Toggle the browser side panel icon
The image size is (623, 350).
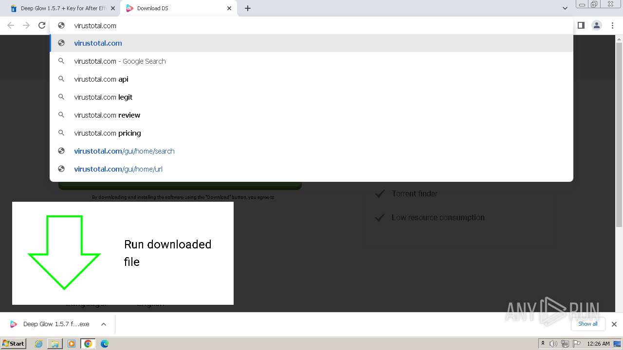[x=581, y=25]
